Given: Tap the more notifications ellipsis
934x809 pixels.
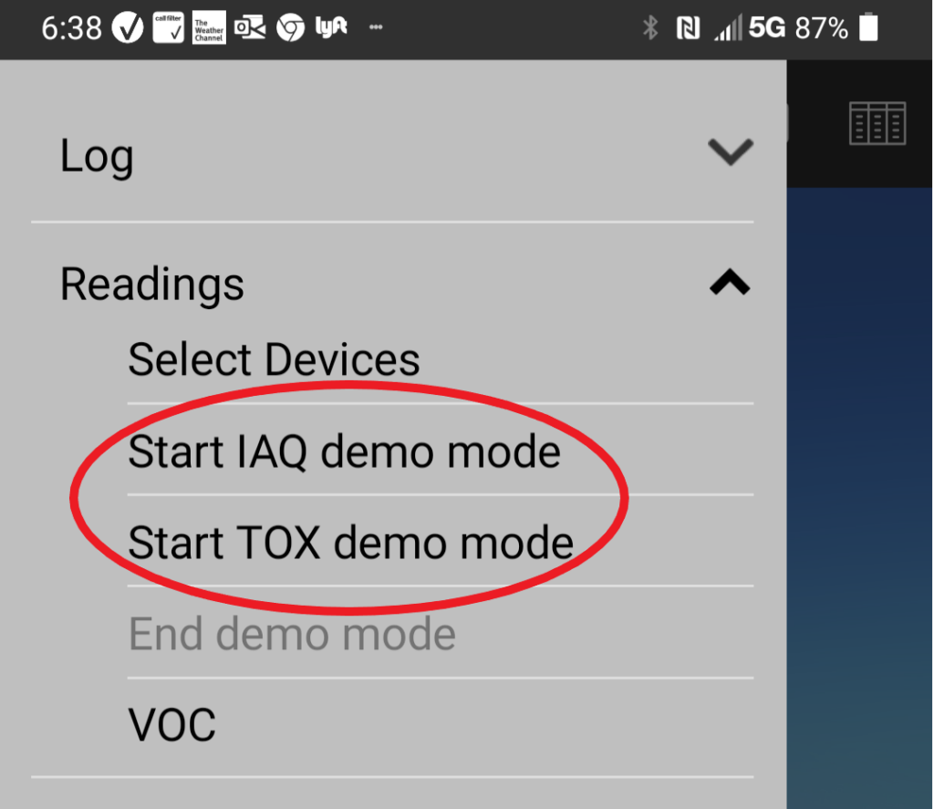Looking at the screenshot, I should (375, 26).
